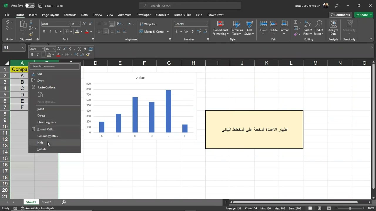Click the Cut scissors icon in the Clipboard group
Image resolution: width=376 pixels, height=211 pixels.
point(31,22)
